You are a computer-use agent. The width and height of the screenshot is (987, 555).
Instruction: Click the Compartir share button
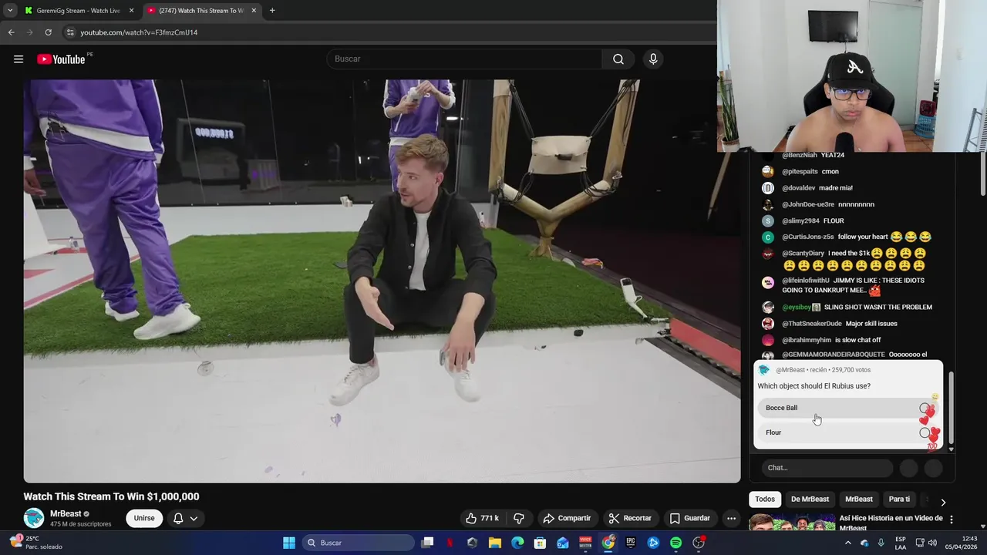[x=567, y=518]
